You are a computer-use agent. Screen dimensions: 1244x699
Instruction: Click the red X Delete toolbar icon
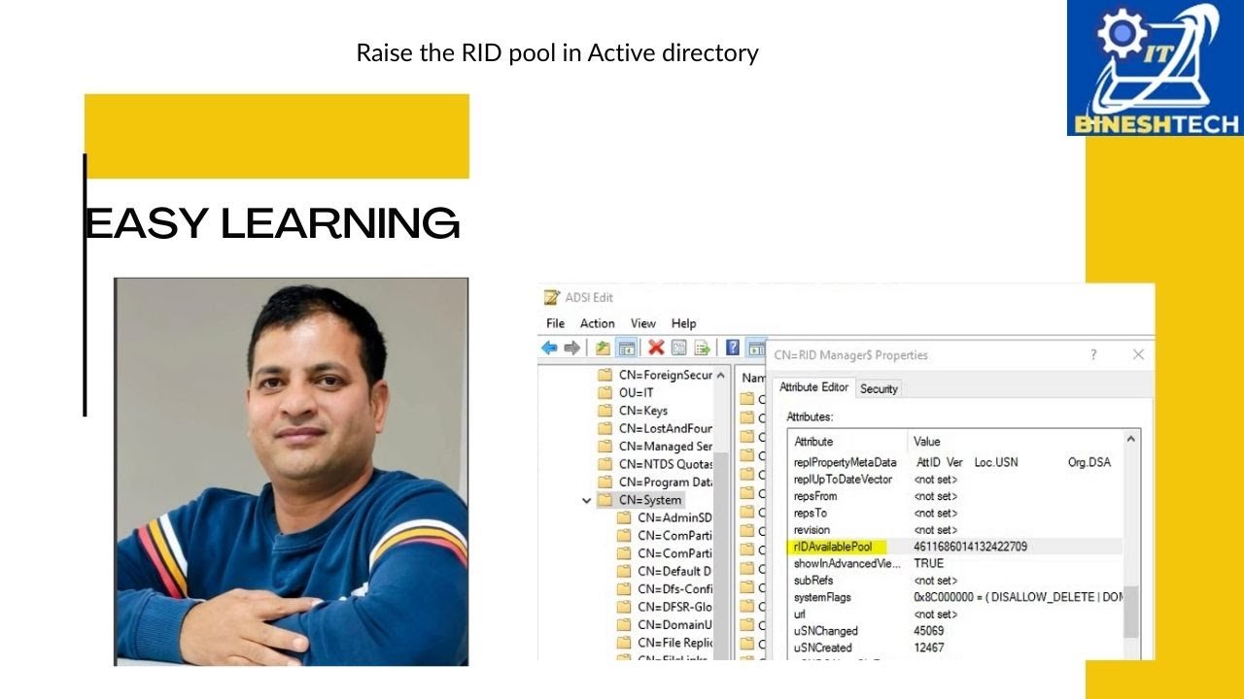pos(656,348)
